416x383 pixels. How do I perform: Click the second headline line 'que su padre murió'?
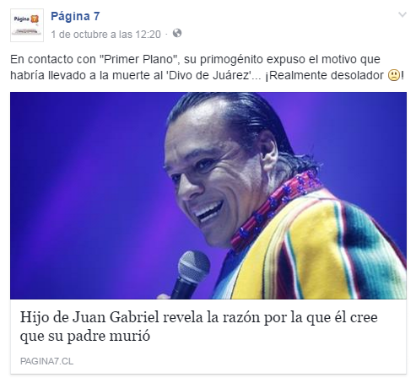pyautogui.click(x=85, y=336)
